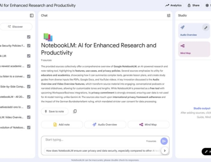
Task: Select the suggested privacy question chip
Action: click(103, 151)
